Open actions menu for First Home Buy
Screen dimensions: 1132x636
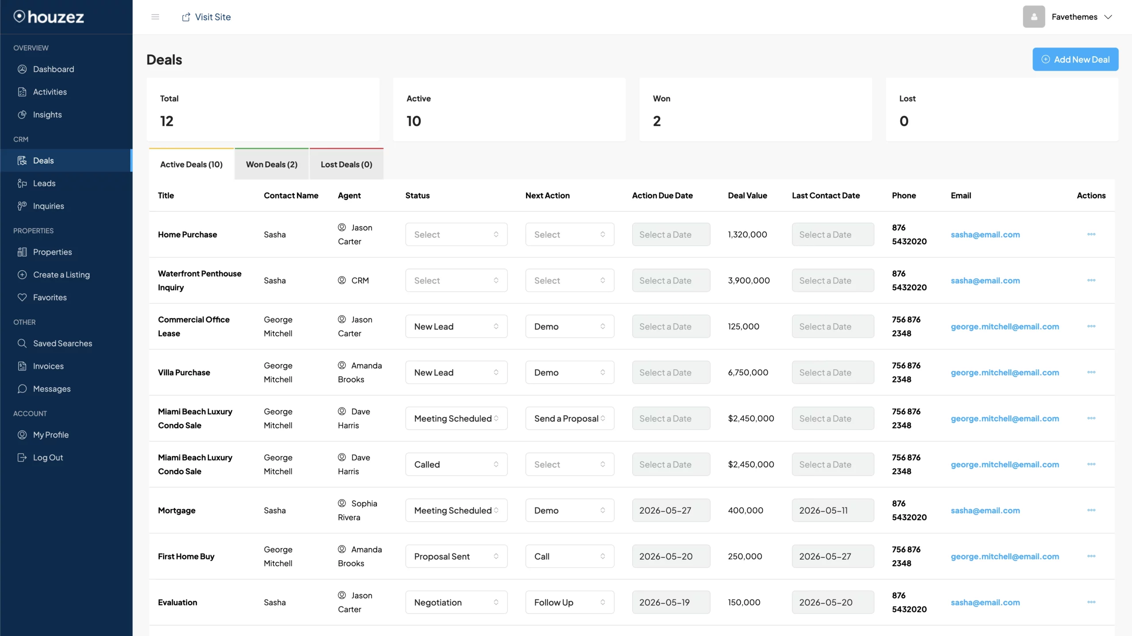[x=1091, y=556]
